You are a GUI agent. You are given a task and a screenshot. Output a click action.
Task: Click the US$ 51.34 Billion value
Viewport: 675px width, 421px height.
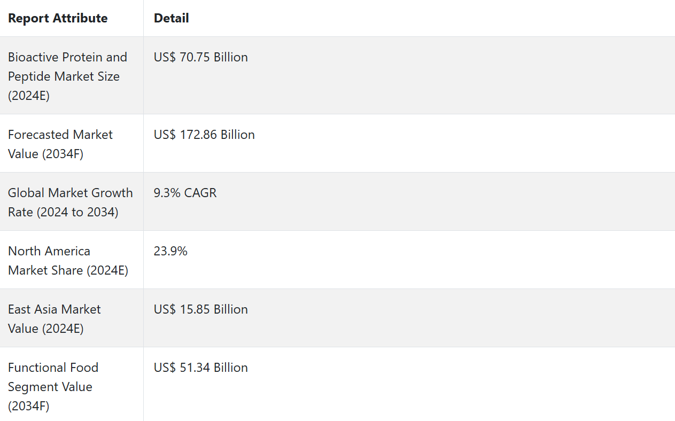[200, 368]
